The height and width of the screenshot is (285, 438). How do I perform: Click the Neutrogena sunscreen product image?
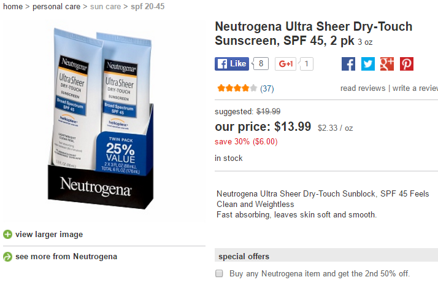pos(101,119)
